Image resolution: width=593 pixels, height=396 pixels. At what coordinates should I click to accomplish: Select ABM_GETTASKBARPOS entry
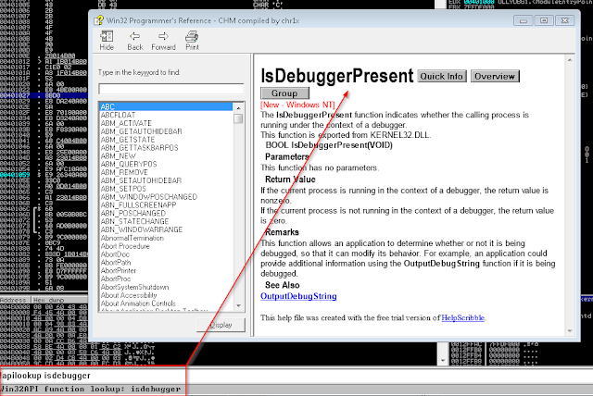139,148
